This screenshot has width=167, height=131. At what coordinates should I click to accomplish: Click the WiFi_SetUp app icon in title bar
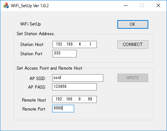tap(6, 5)
